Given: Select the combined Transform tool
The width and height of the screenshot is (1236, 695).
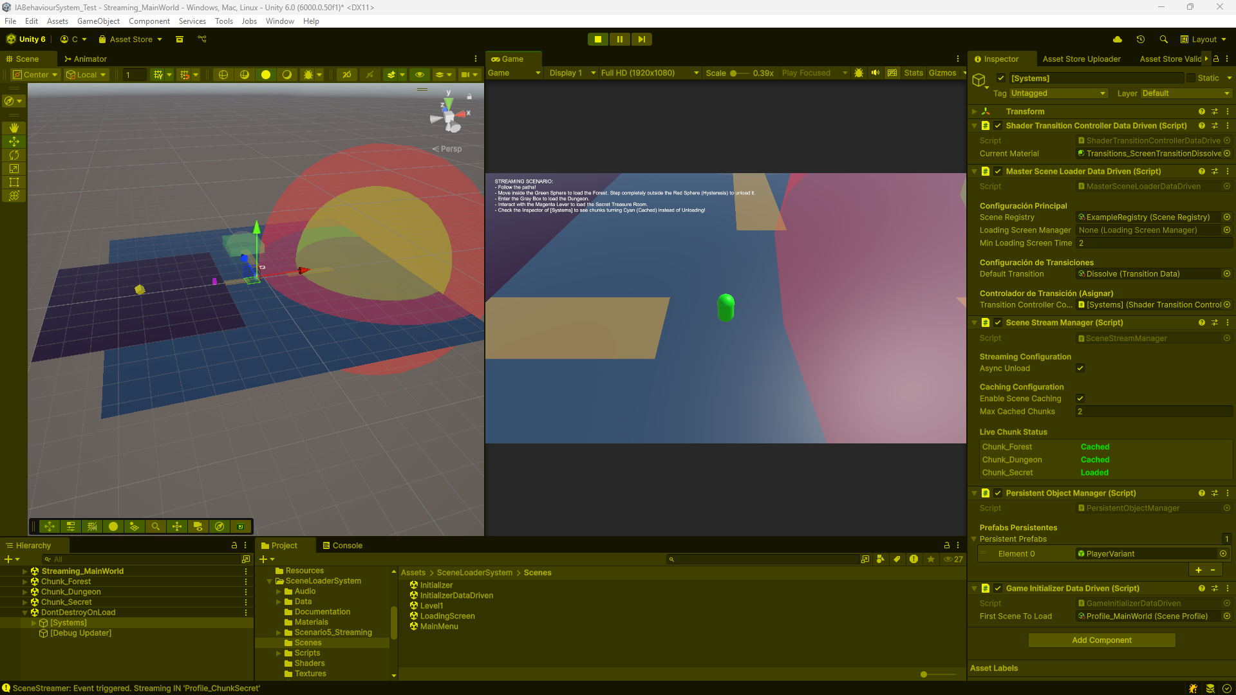Looking at the screenshot, I should pos(14,196).
